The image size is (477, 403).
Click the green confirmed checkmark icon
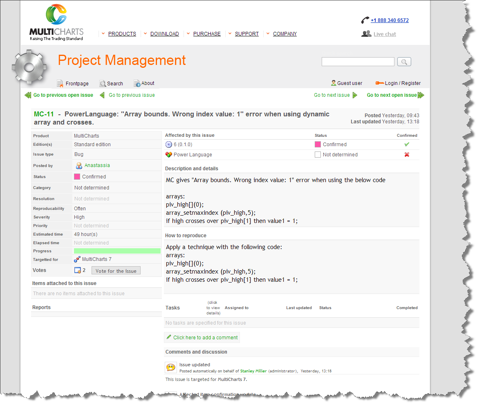click(407, 145)
